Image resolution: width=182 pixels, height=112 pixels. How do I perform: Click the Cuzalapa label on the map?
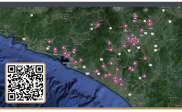tap(69, 11)
